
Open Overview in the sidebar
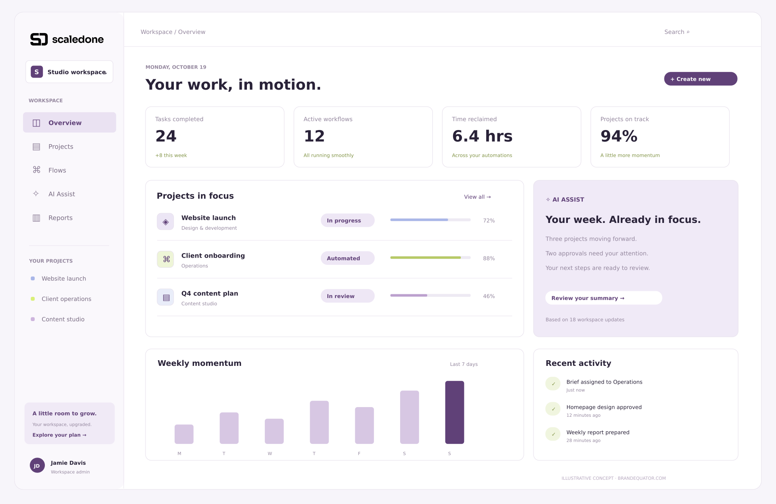tap(70, 122)
